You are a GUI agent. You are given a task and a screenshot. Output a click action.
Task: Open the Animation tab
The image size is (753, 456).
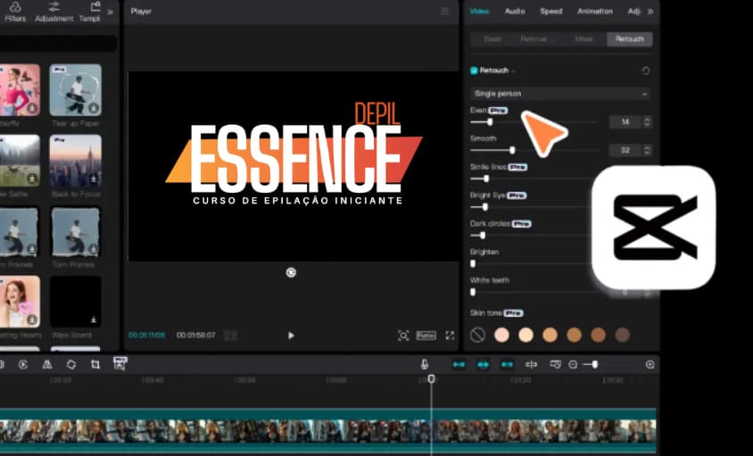(594, 11)
